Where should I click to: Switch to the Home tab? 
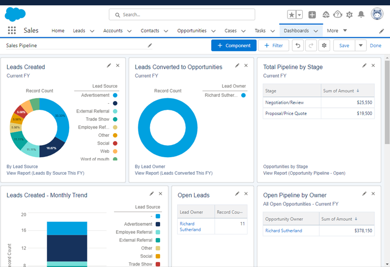point(58,31)
